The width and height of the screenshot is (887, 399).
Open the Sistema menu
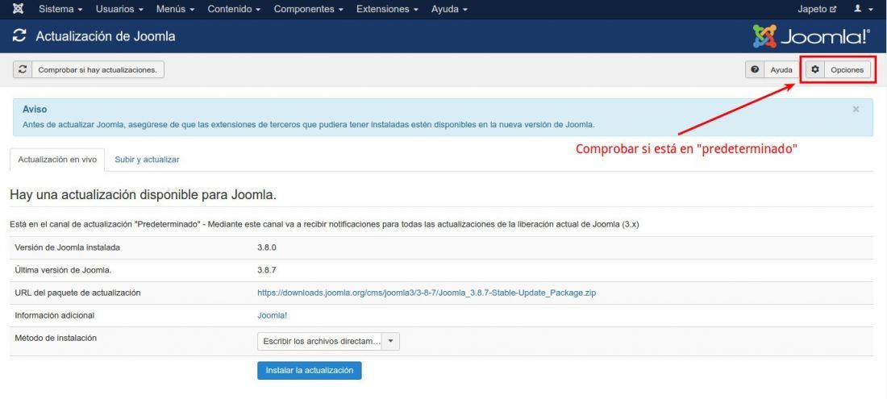pos(60,9)
